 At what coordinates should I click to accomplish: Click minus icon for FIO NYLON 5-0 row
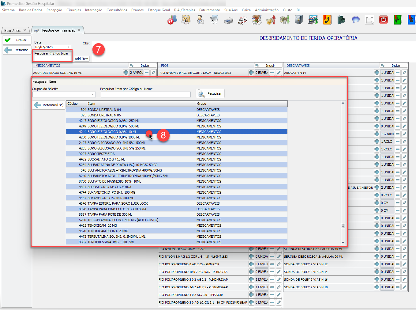click(272, 73)
